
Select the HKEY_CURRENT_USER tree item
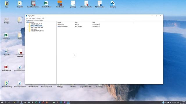pyautogui.click(x=36, y=26)
